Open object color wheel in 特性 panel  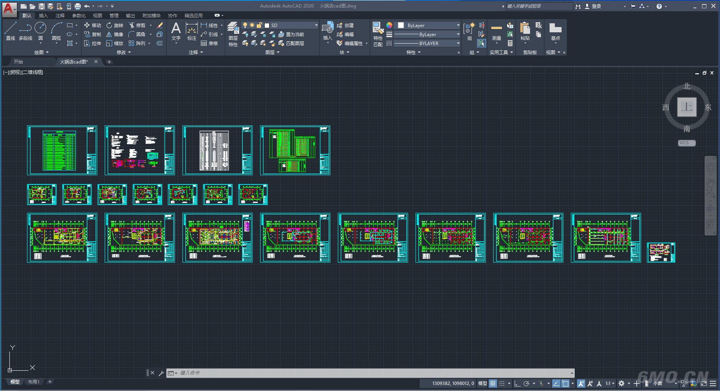(389, 25)
